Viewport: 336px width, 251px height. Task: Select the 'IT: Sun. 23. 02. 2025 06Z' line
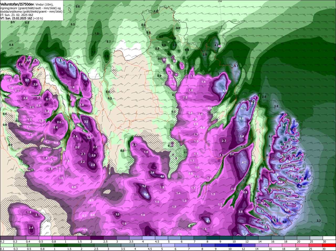pyautogui.click(x=17, y=15)
